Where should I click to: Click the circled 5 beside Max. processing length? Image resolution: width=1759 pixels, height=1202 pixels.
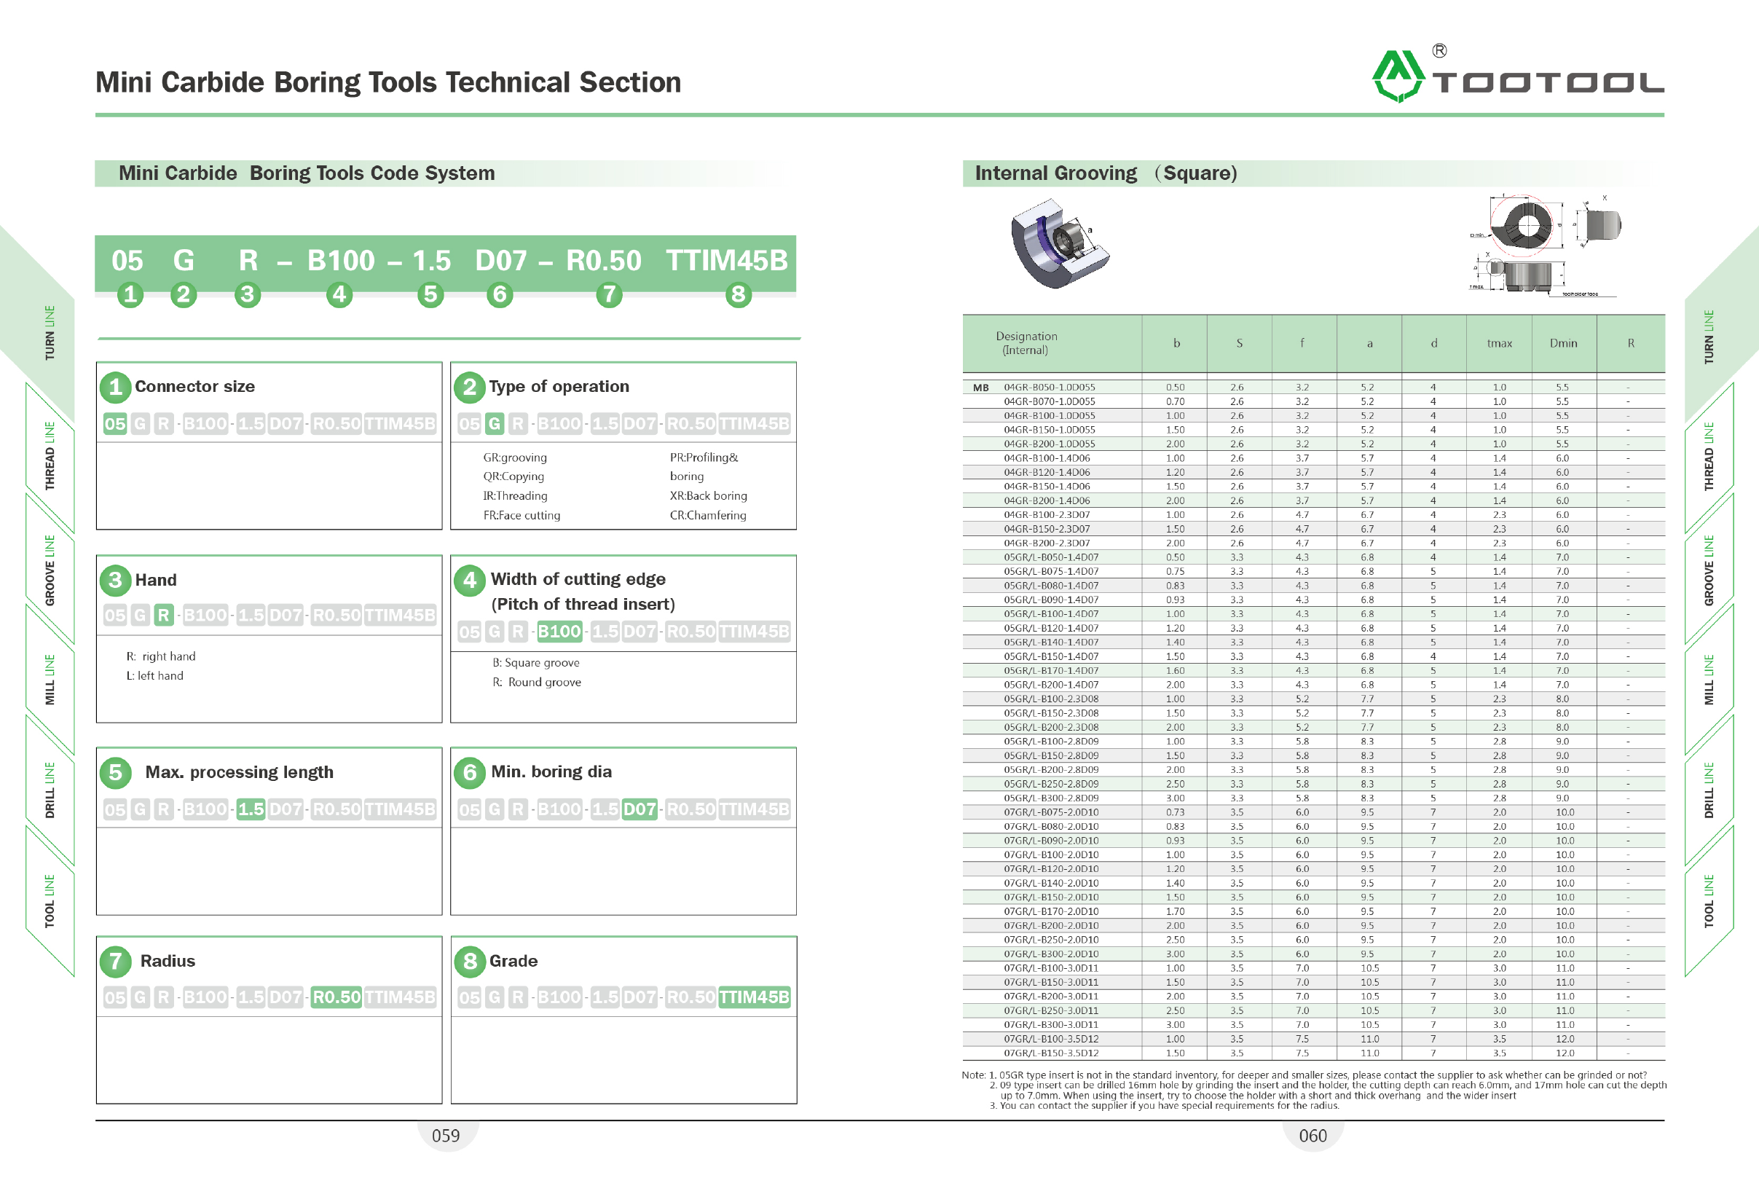coord(115,772)
